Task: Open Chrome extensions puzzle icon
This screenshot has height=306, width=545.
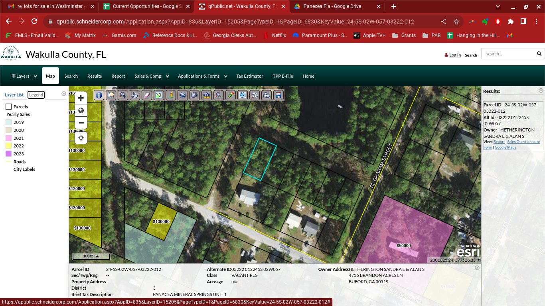Action: [x=511, y=22]
